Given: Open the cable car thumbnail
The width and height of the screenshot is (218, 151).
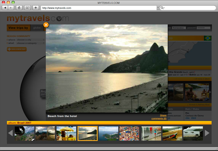Looking at the screenshot, I should coord(25,134).
